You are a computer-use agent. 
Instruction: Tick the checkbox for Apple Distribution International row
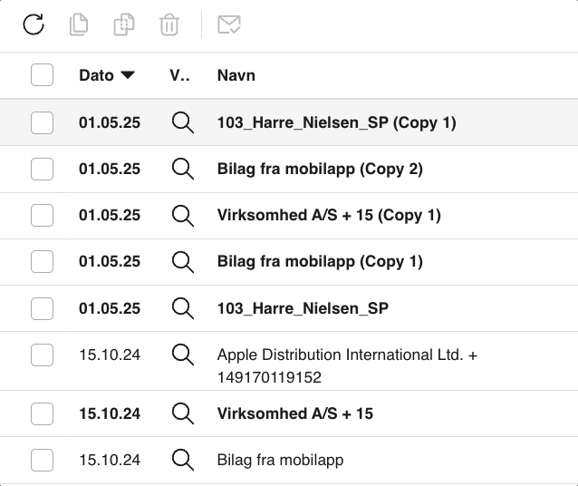[x=42, y=355]
